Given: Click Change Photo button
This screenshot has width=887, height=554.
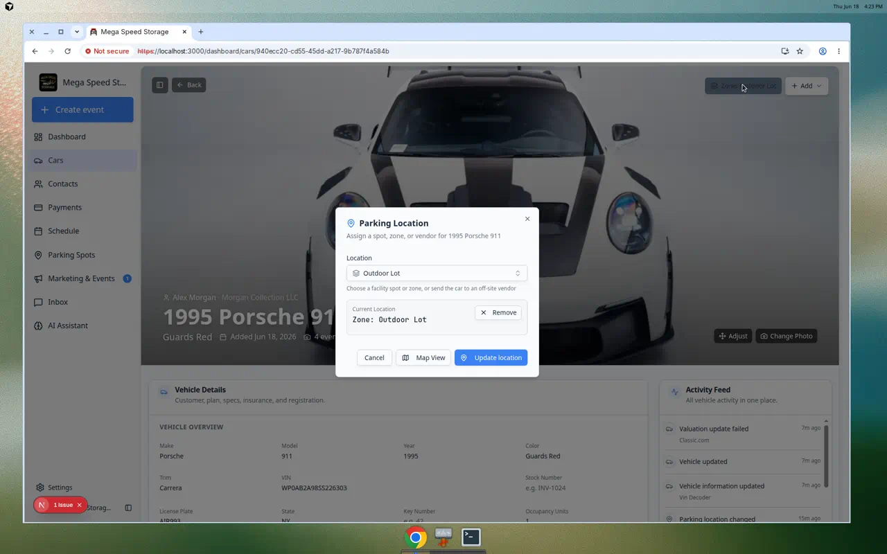Looking at the screenshot, I should pyautogui.click(x=787, y=336).
